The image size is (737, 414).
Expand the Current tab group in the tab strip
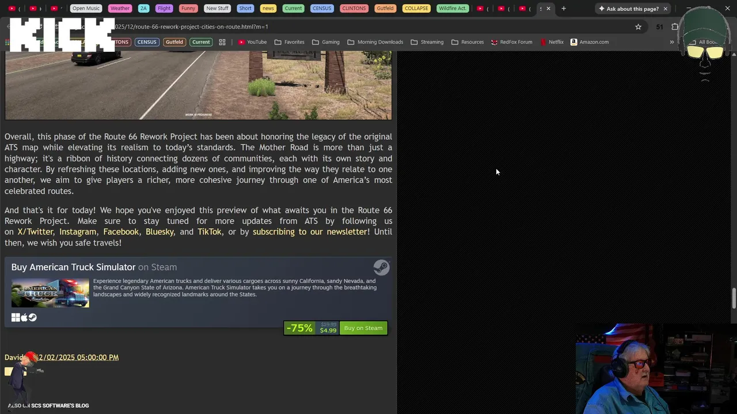293,9
